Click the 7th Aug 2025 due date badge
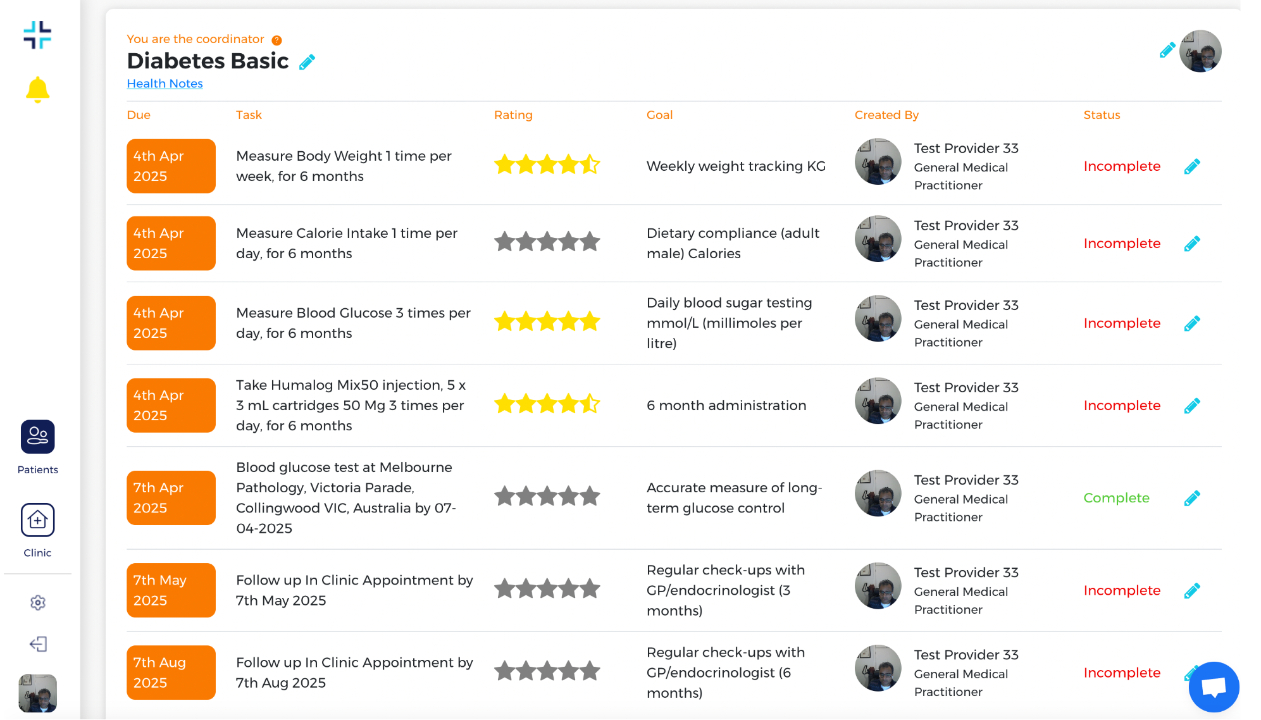The height and width of the screenshot is (720, 1261). click(x=171, y=673)
